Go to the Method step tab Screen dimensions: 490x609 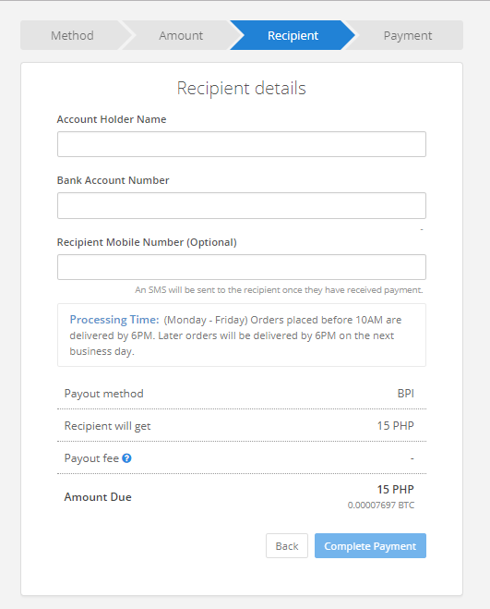[x=72, y=35]
